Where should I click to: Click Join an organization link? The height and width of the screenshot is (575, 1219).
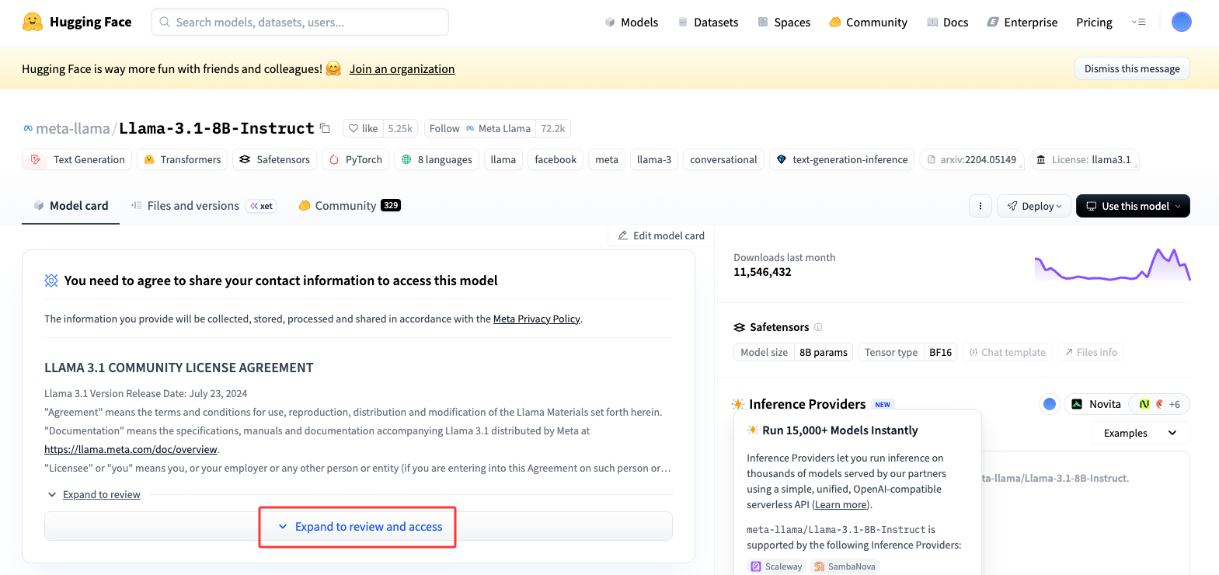(x=402, y=69)
